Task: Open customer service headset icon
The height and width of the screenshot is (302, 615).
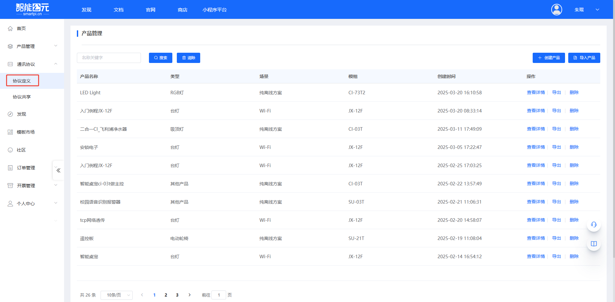Action: click(594, 225)
